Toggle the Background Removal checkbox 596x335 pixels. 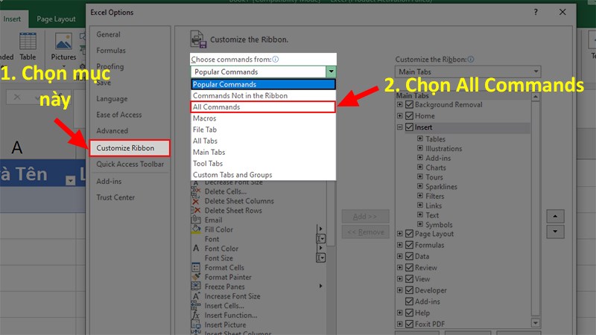[x=409, y=104]
